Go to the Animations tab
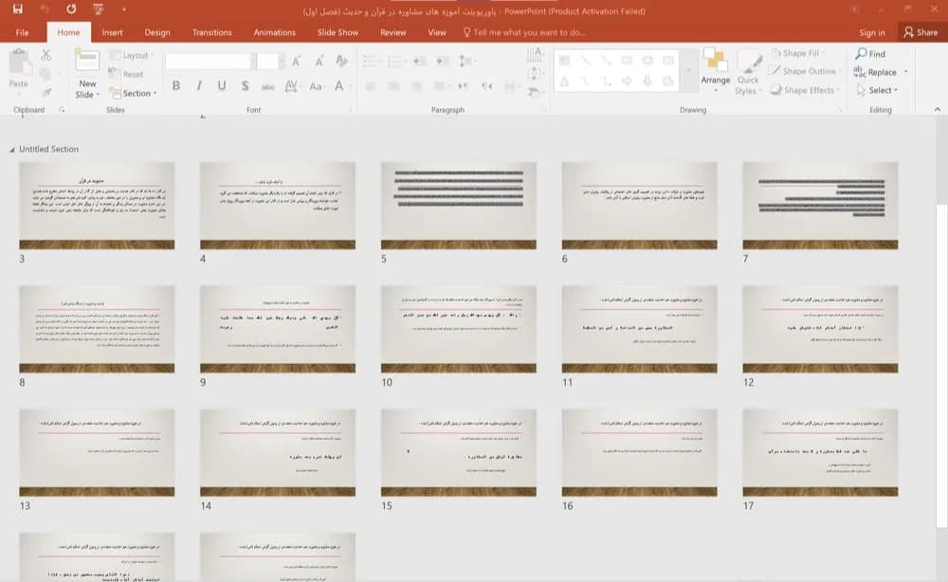This screenshot has width=948, height=582. click(x=275, y=32)
